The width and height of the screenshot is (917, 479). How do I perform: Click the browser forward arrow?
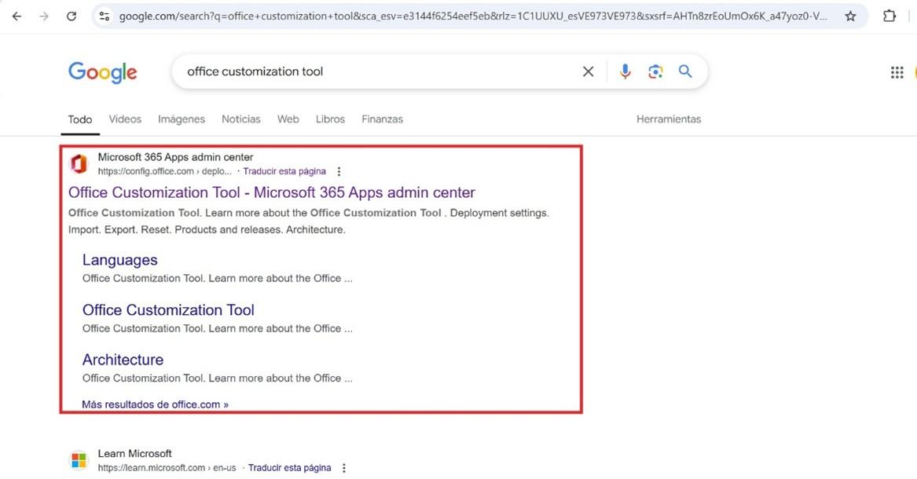click(44, 16)
